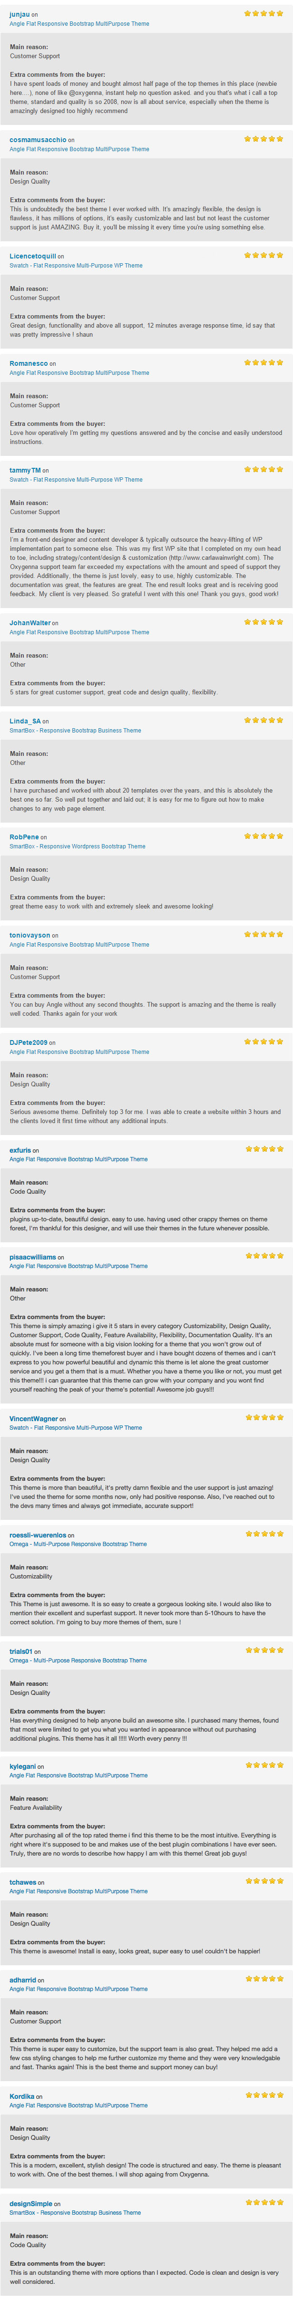
Task: Click star rating beside trials01's review
Action: [264, 1650]
